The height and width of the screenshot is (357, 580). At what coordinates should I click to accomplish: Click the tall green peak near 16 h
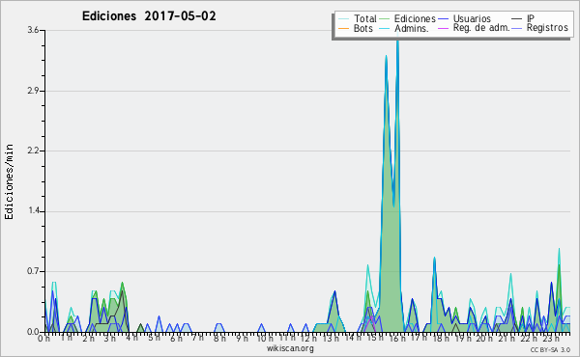391,222
